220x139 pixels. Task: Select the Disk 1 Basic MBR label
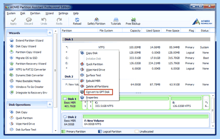[72, 103]
